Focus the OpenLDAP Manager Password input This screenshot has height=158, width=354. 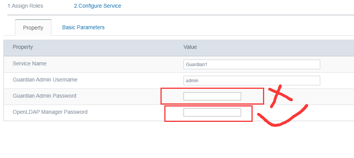[212, 112]
